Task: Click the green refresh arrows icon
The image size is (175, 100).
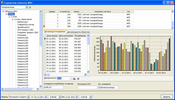Action: point(30,7)
